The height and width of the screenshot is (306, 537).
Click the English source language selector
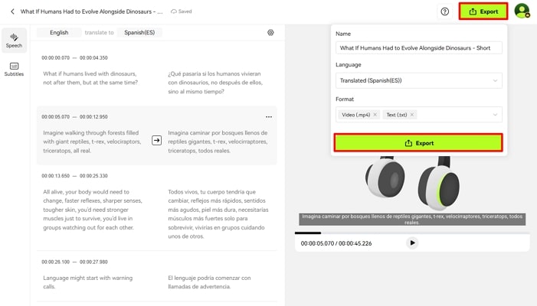pos(59,33)
